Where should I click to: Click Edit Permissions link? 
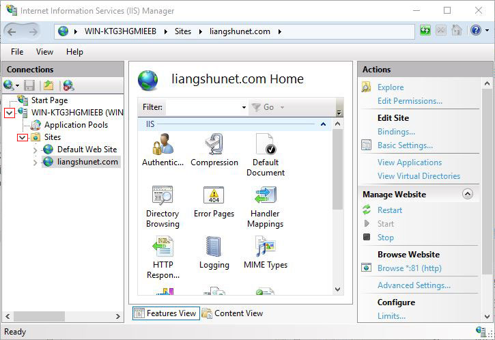410,101
